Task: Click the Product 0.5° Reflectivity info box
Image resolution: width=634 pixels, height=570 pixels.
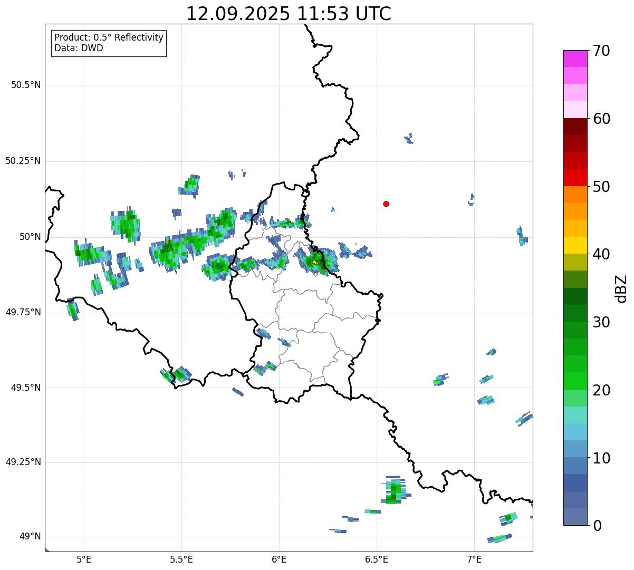Action: (x=109, y=43)
